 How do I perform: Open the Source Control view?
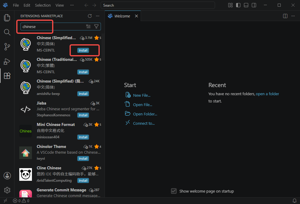pyautogui.click(x=7, y=47)
